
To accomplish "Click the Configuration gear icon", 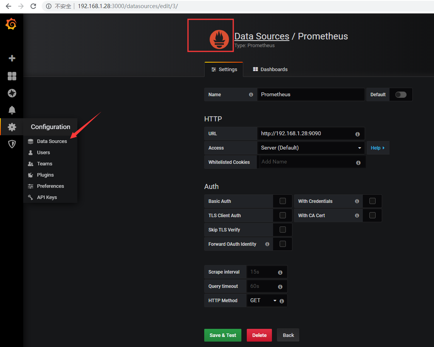I will pyautogui.click(x=12, y=127).
